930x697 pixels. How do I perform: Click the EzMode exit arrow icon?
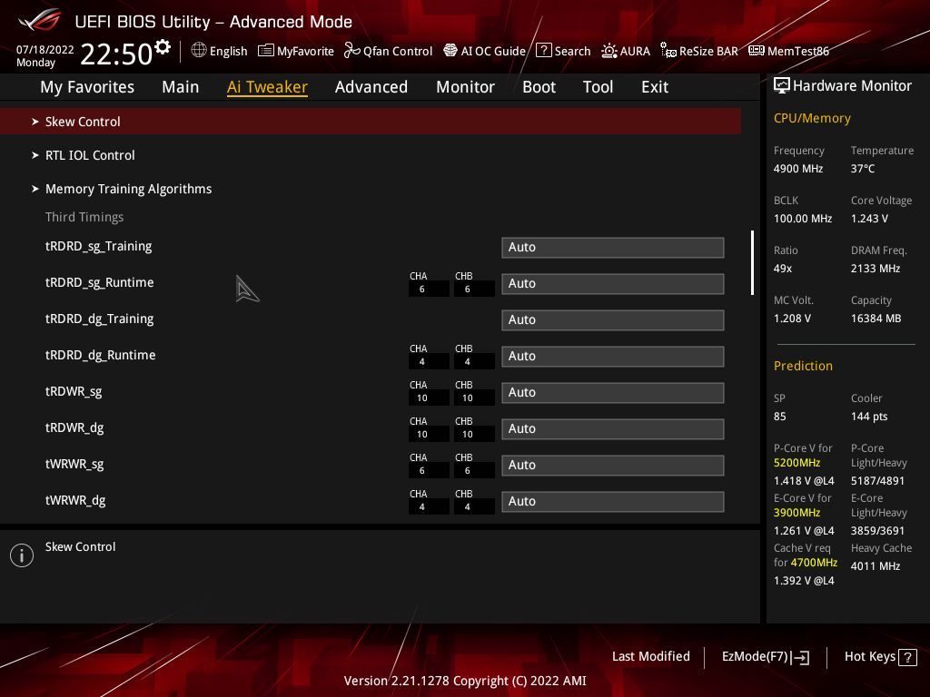pyautogui.click(x=800, y=657)
